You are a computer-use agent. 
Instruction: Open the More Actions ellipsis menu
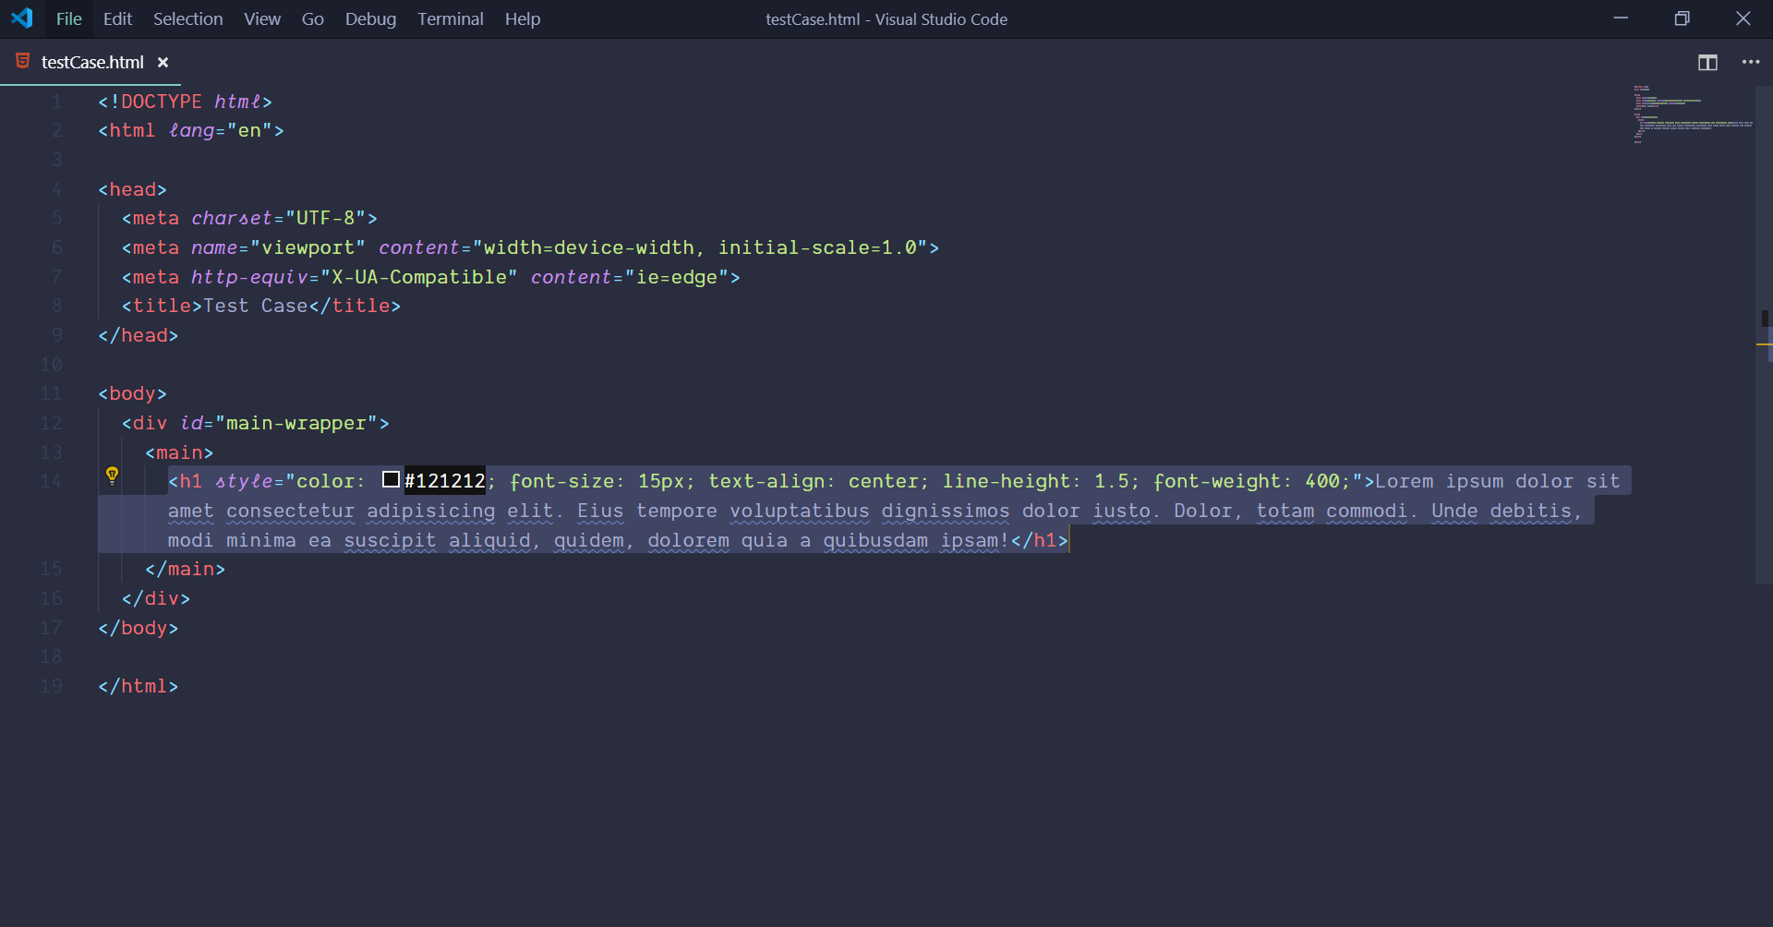(1752, 62)
